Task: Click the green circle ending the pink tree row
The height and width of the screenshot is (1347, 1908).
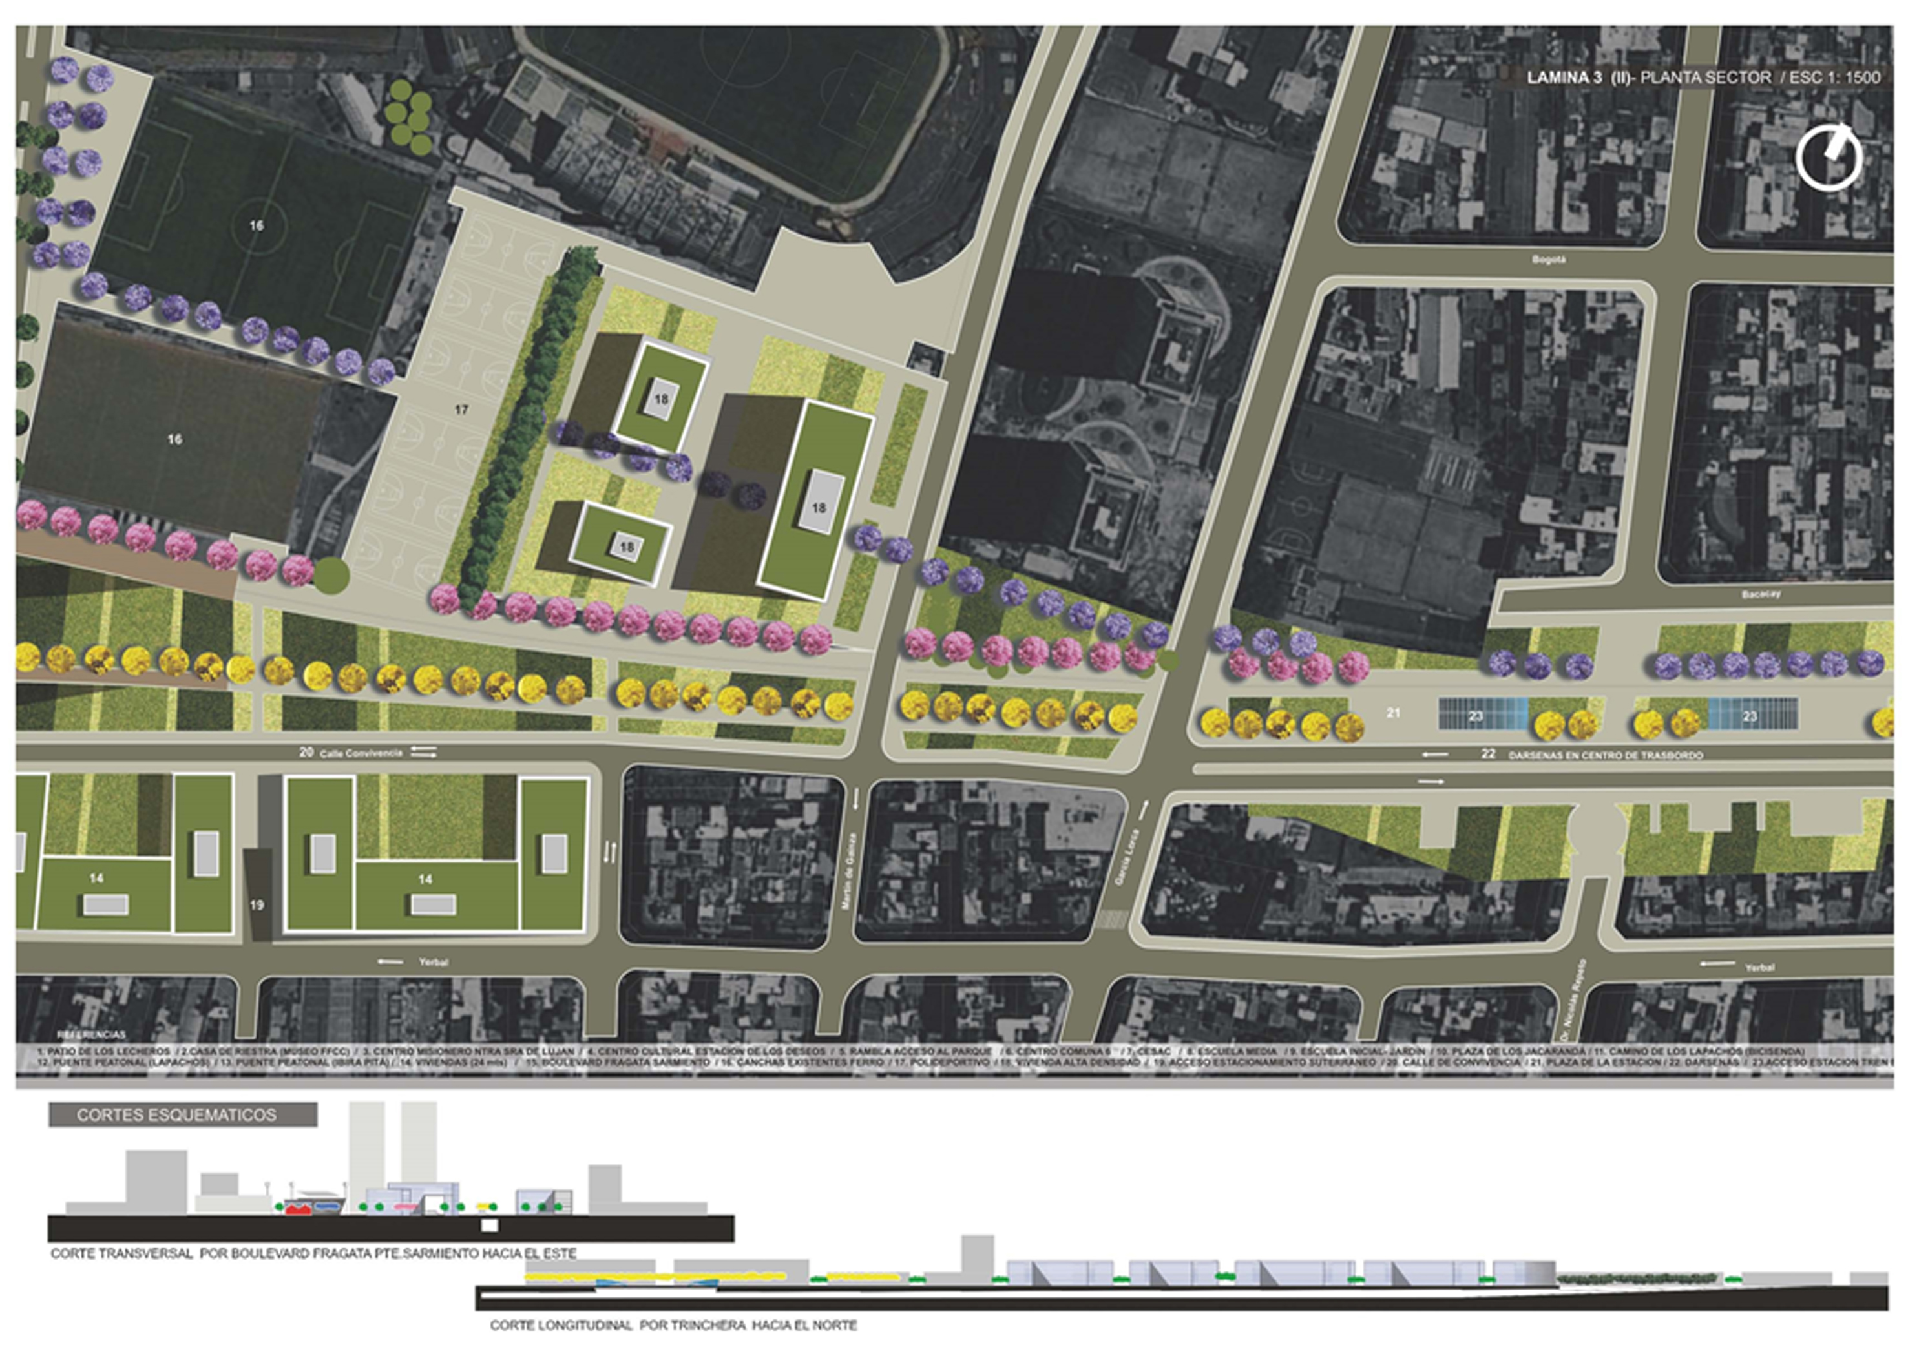Action: pyautogui.click(x=331, y=576)
